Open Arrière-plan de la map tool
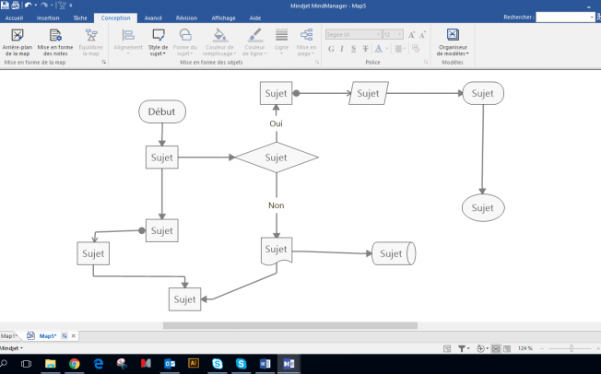 [17, 42]
